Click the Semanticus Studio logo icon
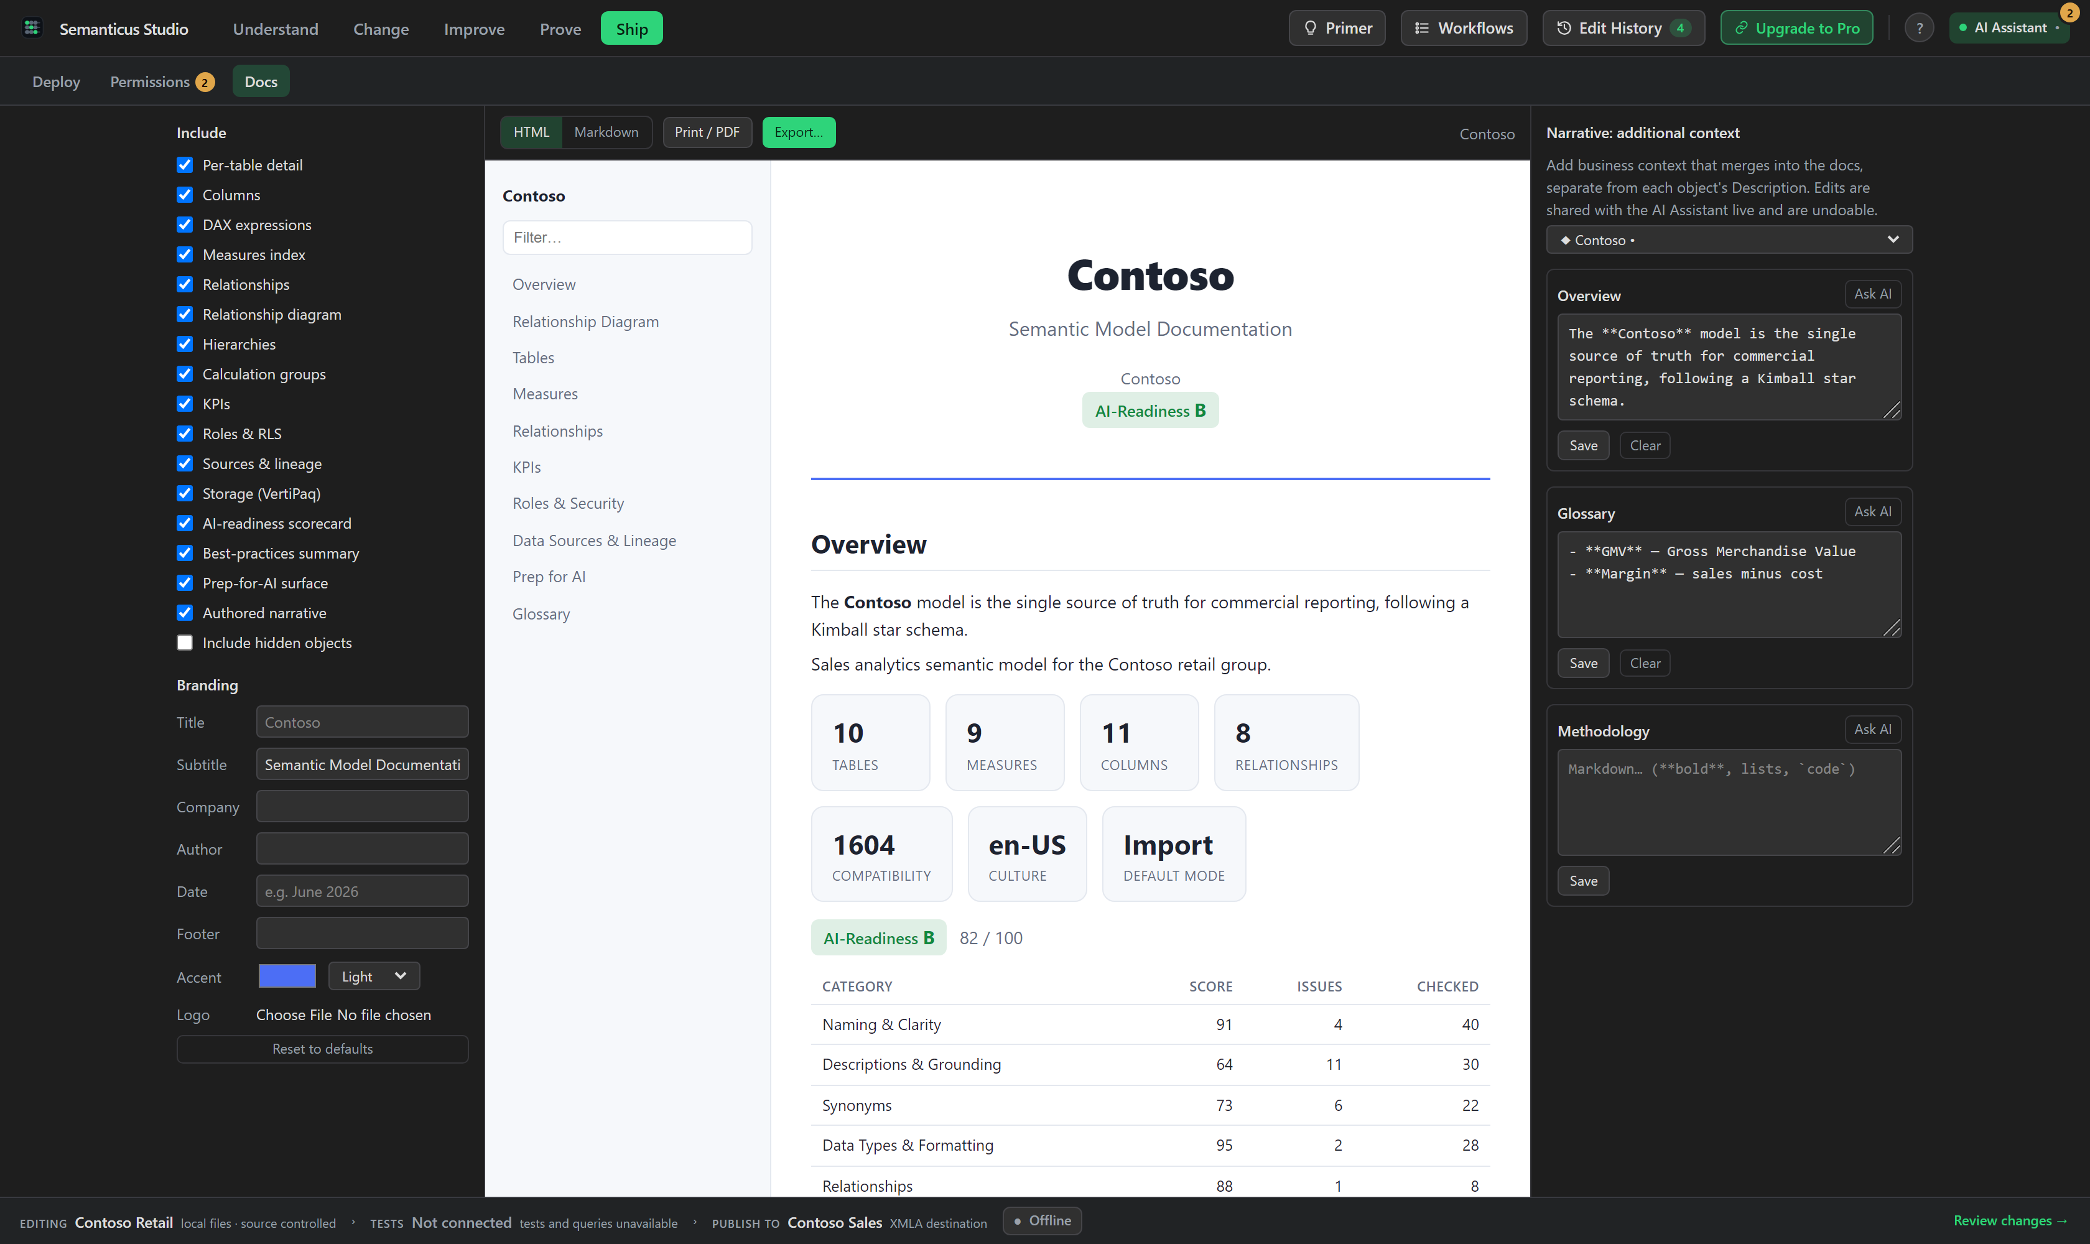This screenshot has width=2090, height=1244. (x=32, y=27)
